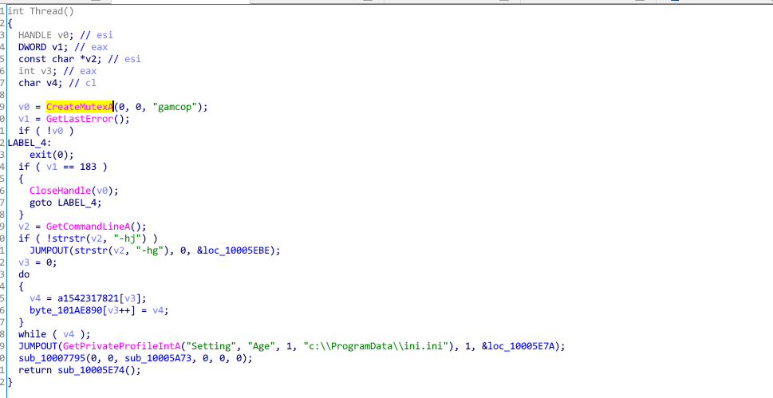Click the HANDLE type keyword
This screenshot has width=773, height=398.
[x=35, y=35]
